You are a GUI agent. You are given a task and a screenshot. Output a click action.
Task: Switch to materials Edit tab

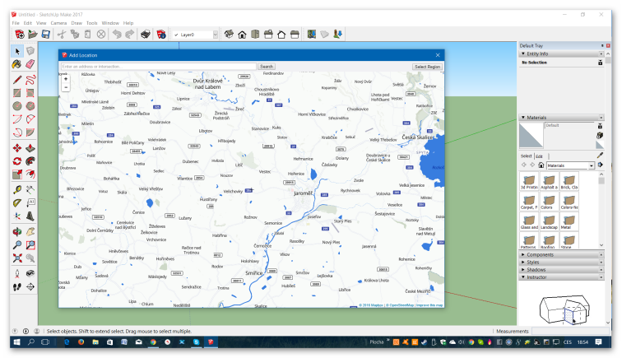pos(539,156)
